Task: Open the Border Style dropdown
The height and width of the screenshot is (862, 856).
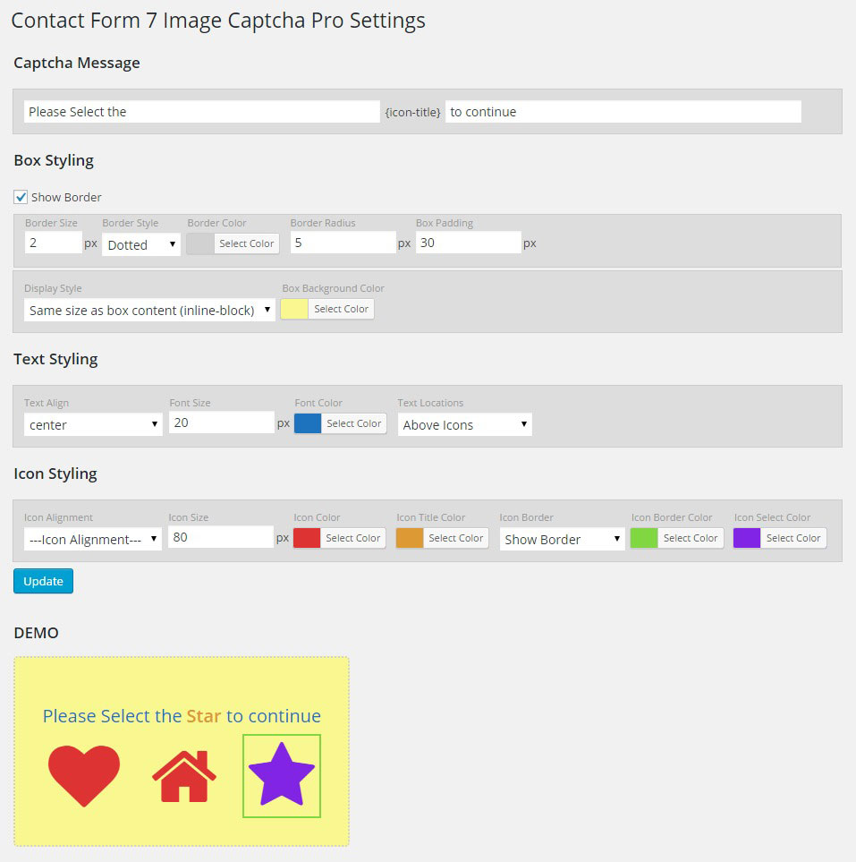Action: click(141, 244)
